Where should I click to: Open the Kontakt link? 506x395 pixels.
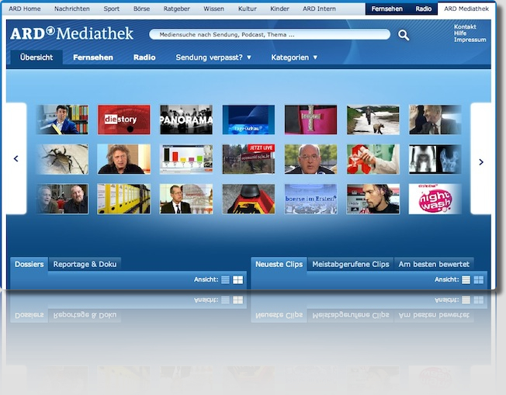(x=465, y=27)
